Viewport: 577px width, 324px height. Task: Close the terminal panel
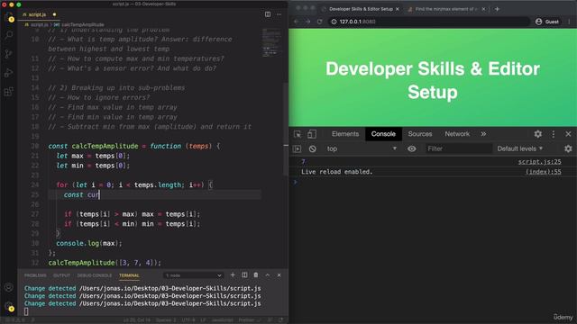click(279, 274)
